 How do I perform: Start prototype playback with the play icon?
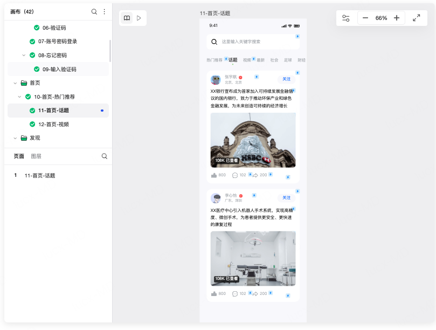pos(139,18)
